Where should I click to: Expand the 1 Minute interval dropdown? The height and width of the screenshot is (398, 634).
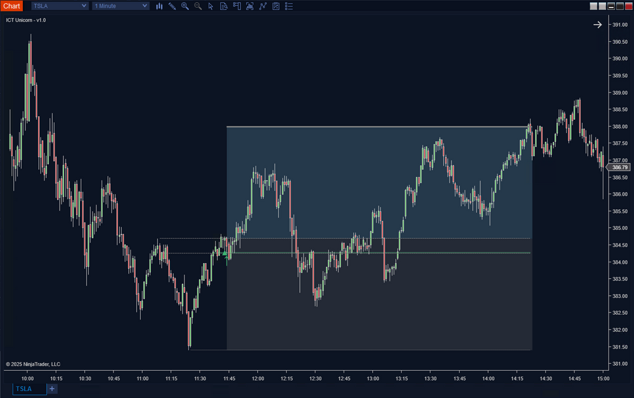[x=120, y=6]
